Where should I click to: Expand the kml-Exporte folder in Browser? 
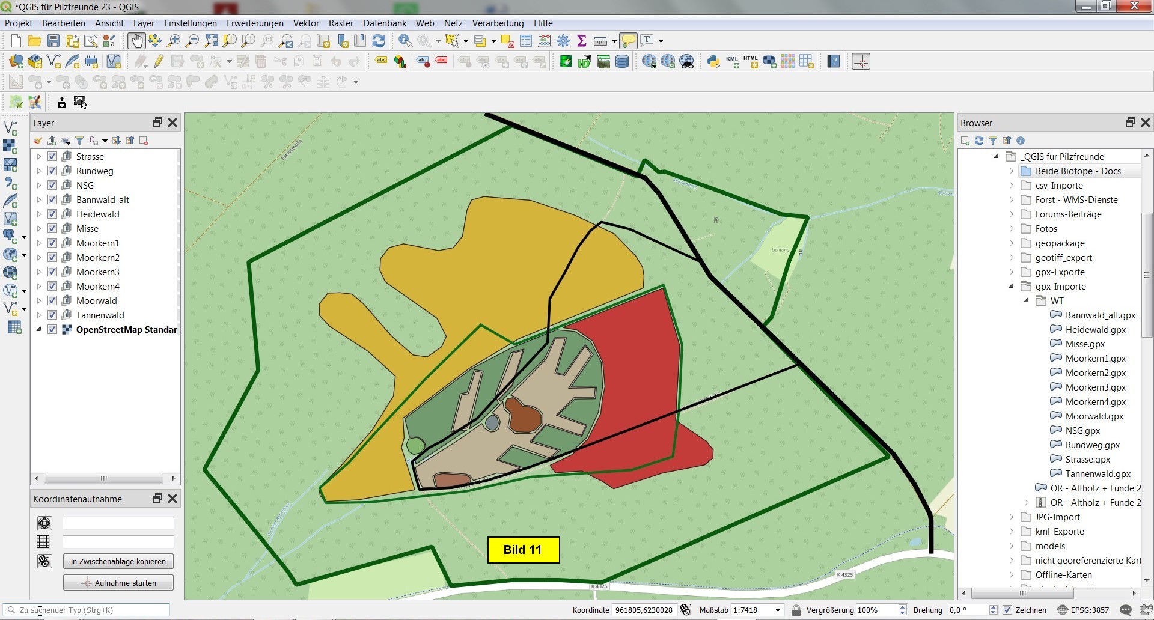1012,532
